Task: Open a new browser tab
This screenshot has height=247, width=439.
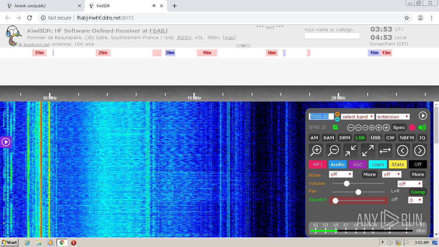Action: [175, 6]
